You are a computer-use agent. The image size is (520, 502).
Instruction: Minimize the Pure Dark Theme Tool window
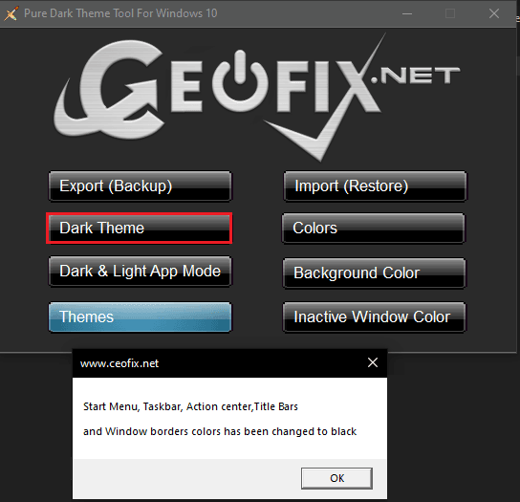pyautogui.click(x=407, y=13)
